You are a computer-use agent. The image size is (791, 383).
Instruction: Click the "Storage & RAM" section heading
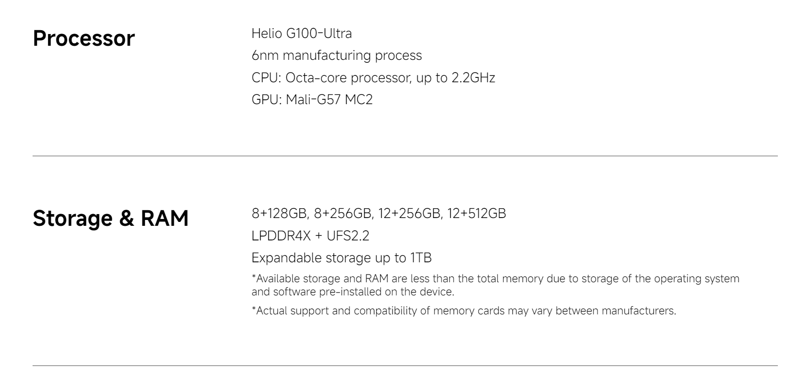110,218
